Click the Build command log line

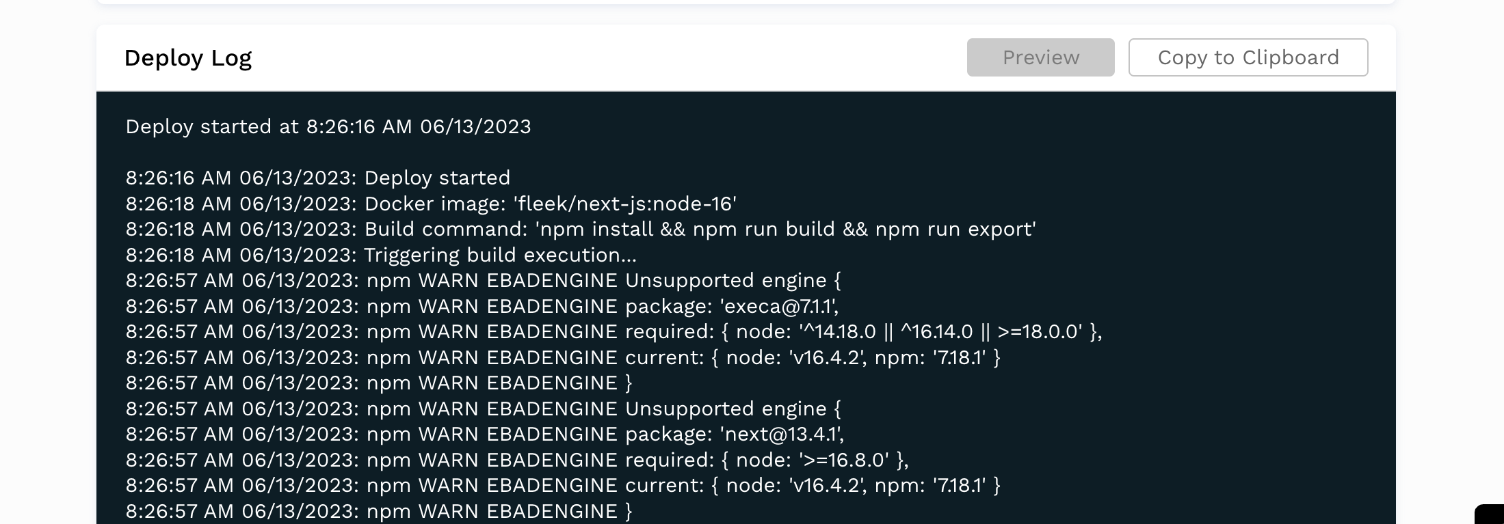[x=581, y=230]
